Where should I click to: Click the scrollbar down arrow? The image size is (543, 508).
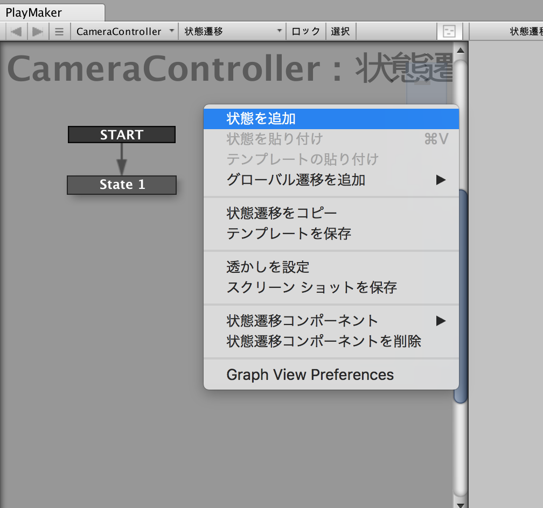click(461, 505)
